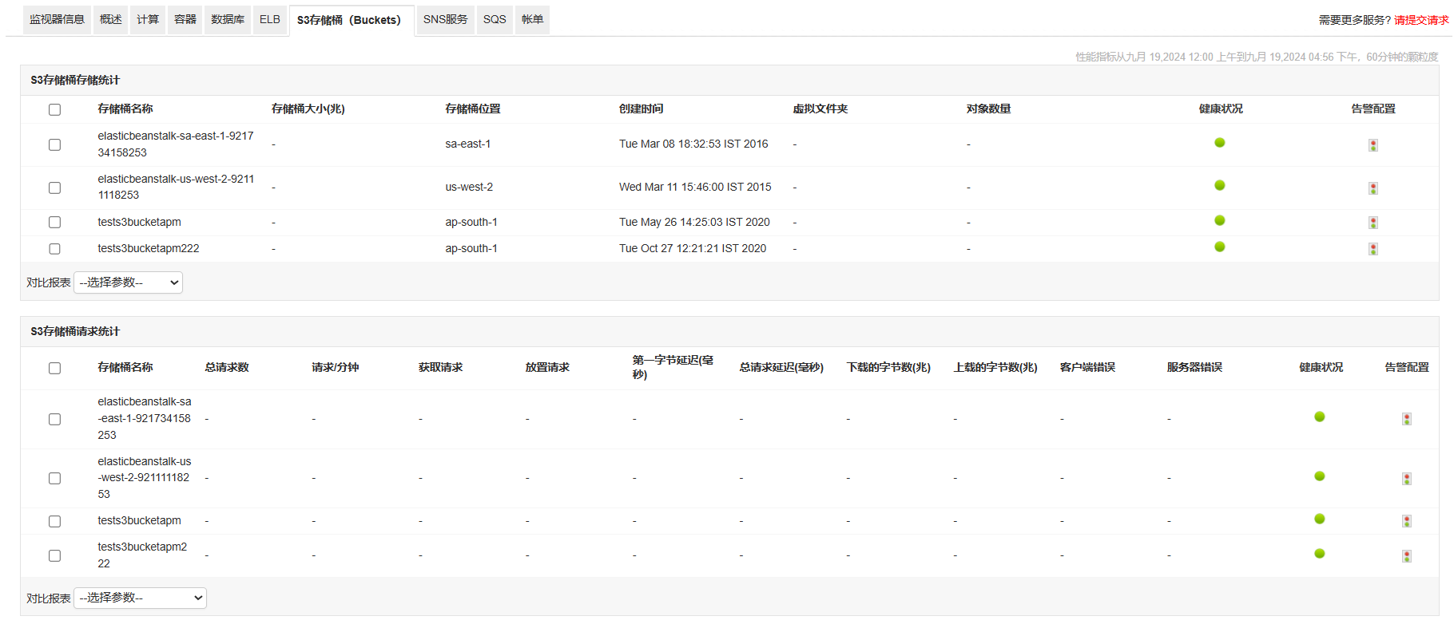Click 请求/分钟 column header
Viewport: 1454px width, 628px height.
coord(335,367)
